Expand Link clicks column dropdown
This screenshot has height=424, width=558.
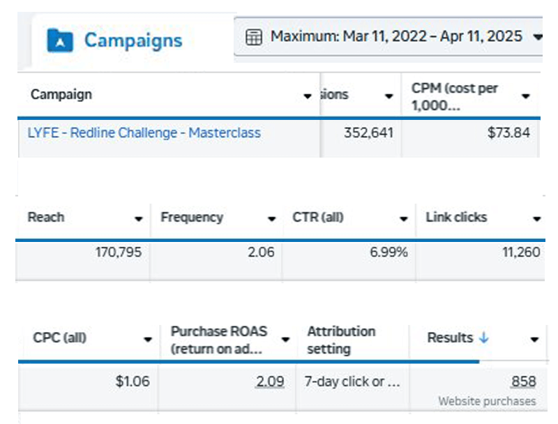pyautogui.click(x=536, y=219)
